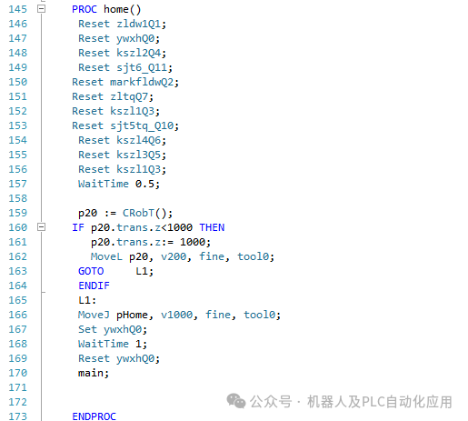
Task: Click the ENDIF keyword
Action: [94, 286]
